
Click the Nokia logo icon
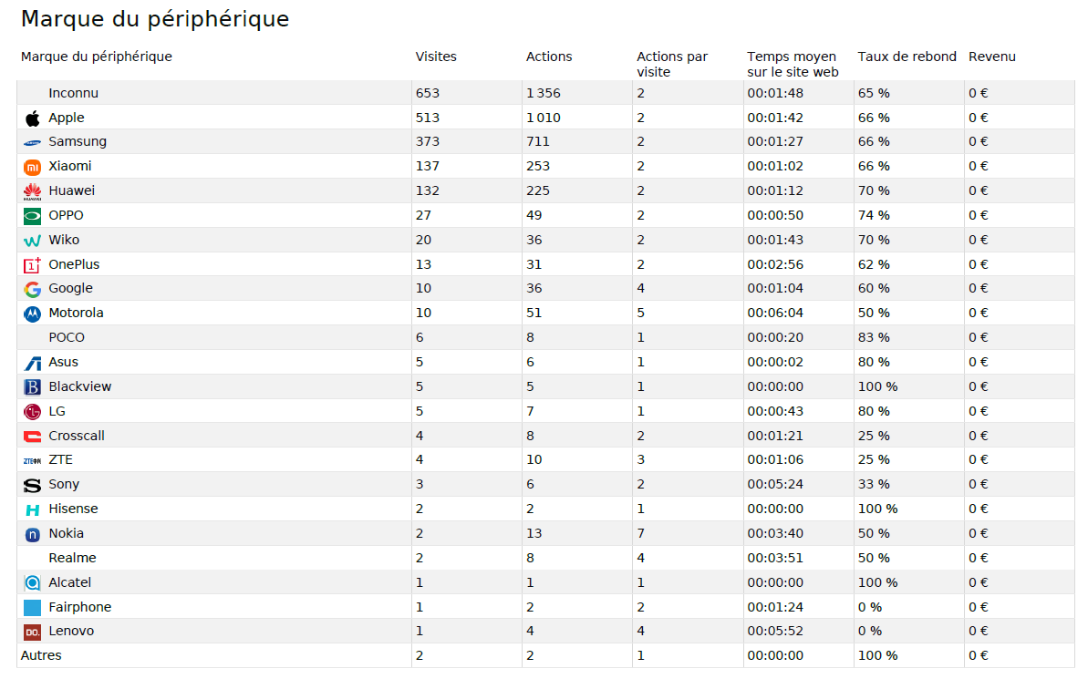coord(33,534)
